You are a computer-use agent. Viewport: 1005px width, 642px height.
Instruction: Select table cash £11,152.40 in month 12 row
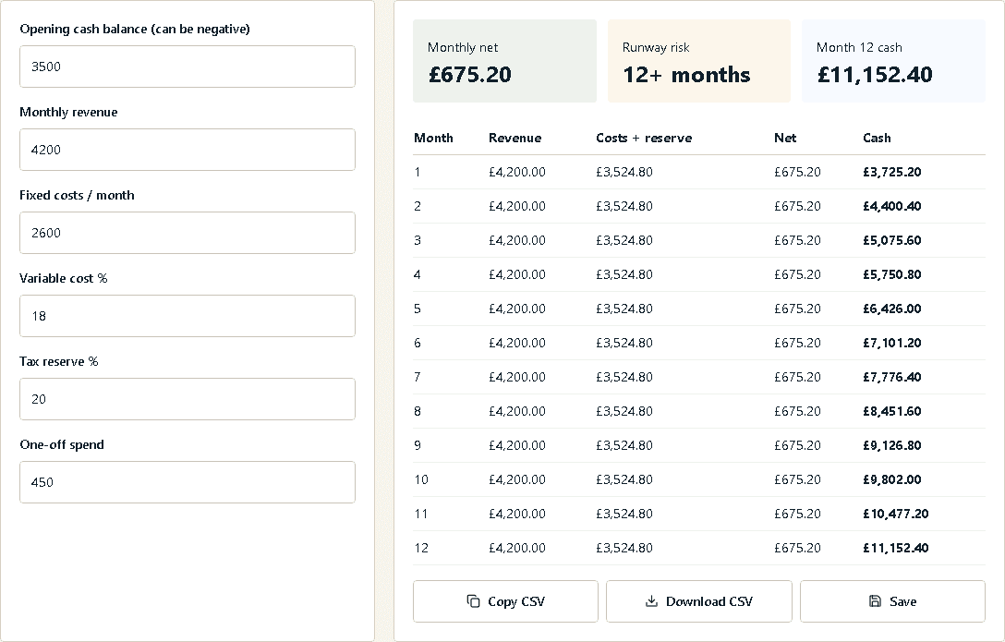895,548
